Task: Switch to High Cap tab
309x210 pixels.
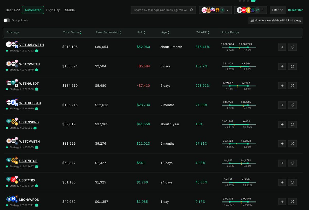Action: 53,10
